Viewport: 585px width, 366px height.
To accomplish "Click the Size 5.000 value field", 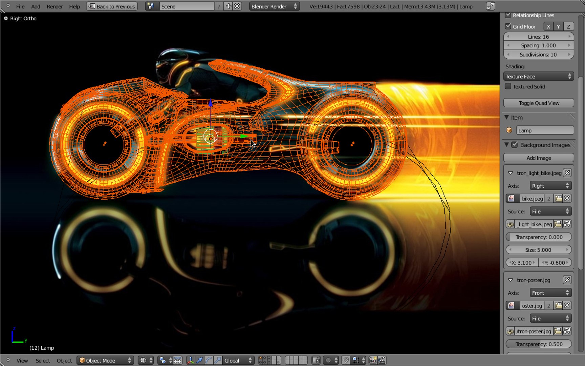I will (539, 250).
